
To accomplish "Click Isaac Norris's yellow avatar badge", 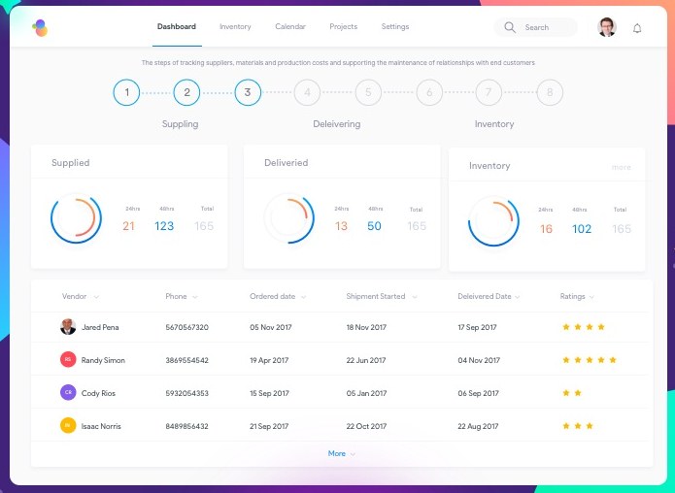I will (68, 425).
